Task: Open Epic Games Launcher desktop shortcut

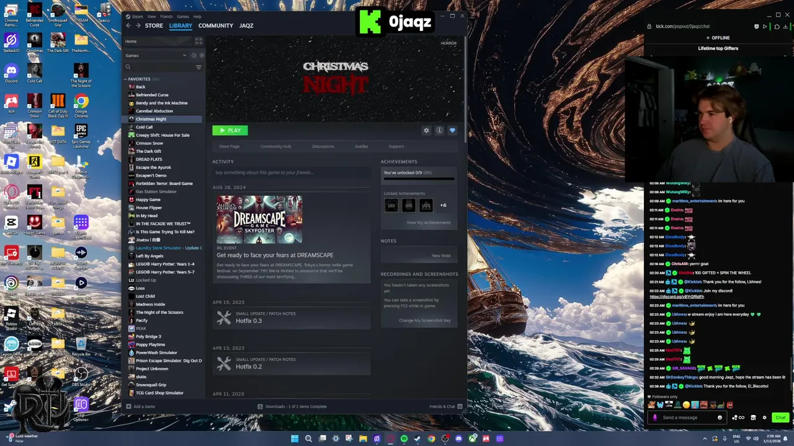Action: 81,136
